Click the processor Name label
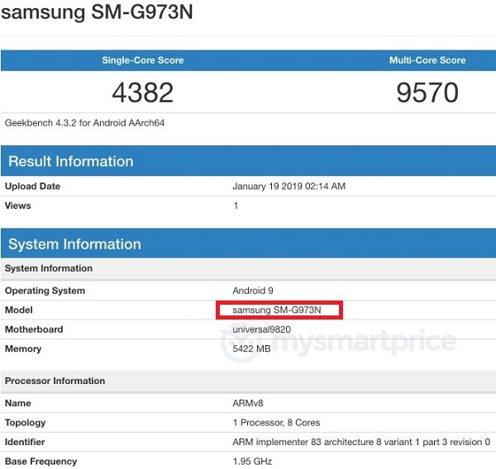 tap(17, 403)
